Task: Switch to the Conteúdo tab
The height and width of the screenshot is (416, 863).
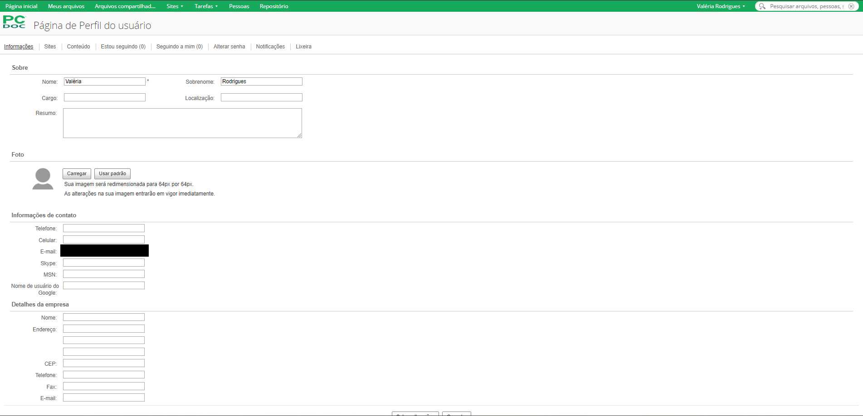Action: coord(78,47)
